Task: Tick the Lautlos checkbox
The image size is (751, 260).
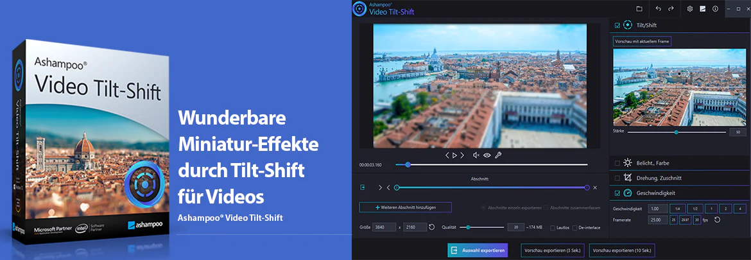Action: coord(553,227)
